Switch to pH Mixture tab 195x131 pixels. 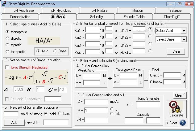(99, 11)
